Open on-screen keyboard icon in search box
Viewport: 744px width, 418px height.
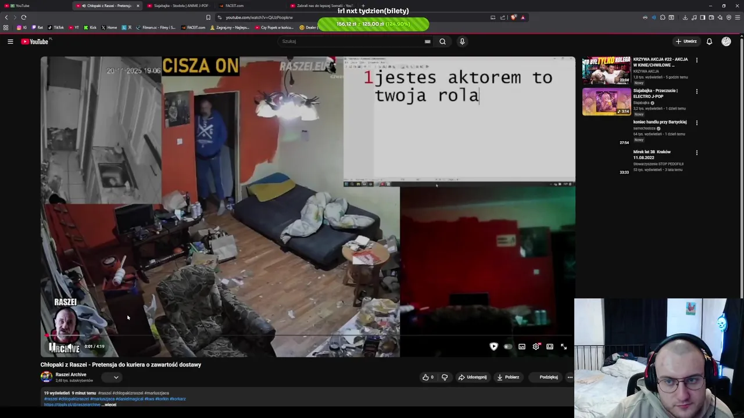pyautogui.click(x=427, y=41)
